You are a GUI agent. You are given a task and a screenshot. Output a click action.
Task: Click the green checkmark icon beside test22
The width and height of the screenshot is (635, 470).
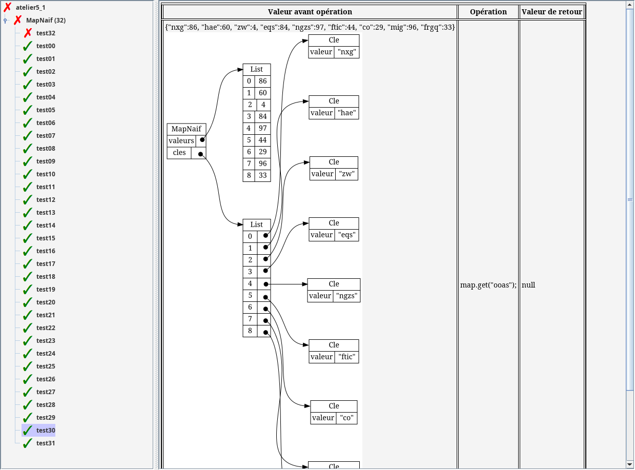[x=28, y=328]
